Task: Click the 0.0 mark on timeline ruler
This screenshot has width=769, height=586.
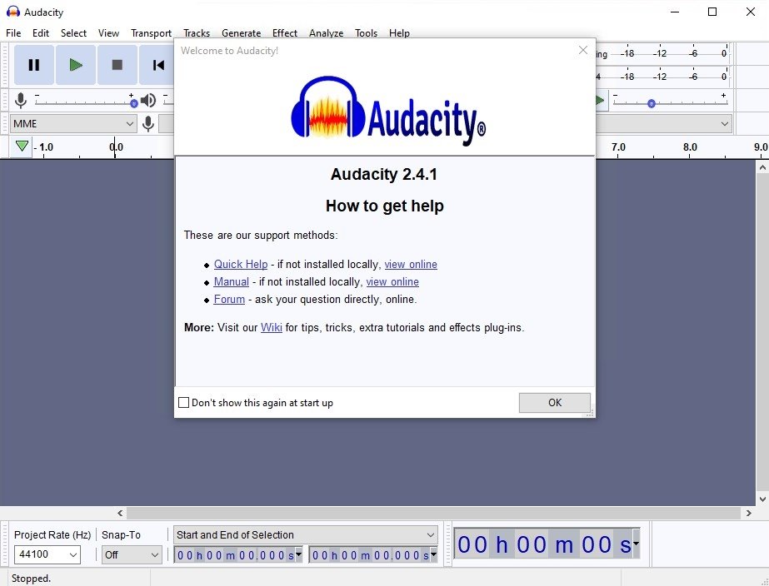Action: (x=117, y=147)
